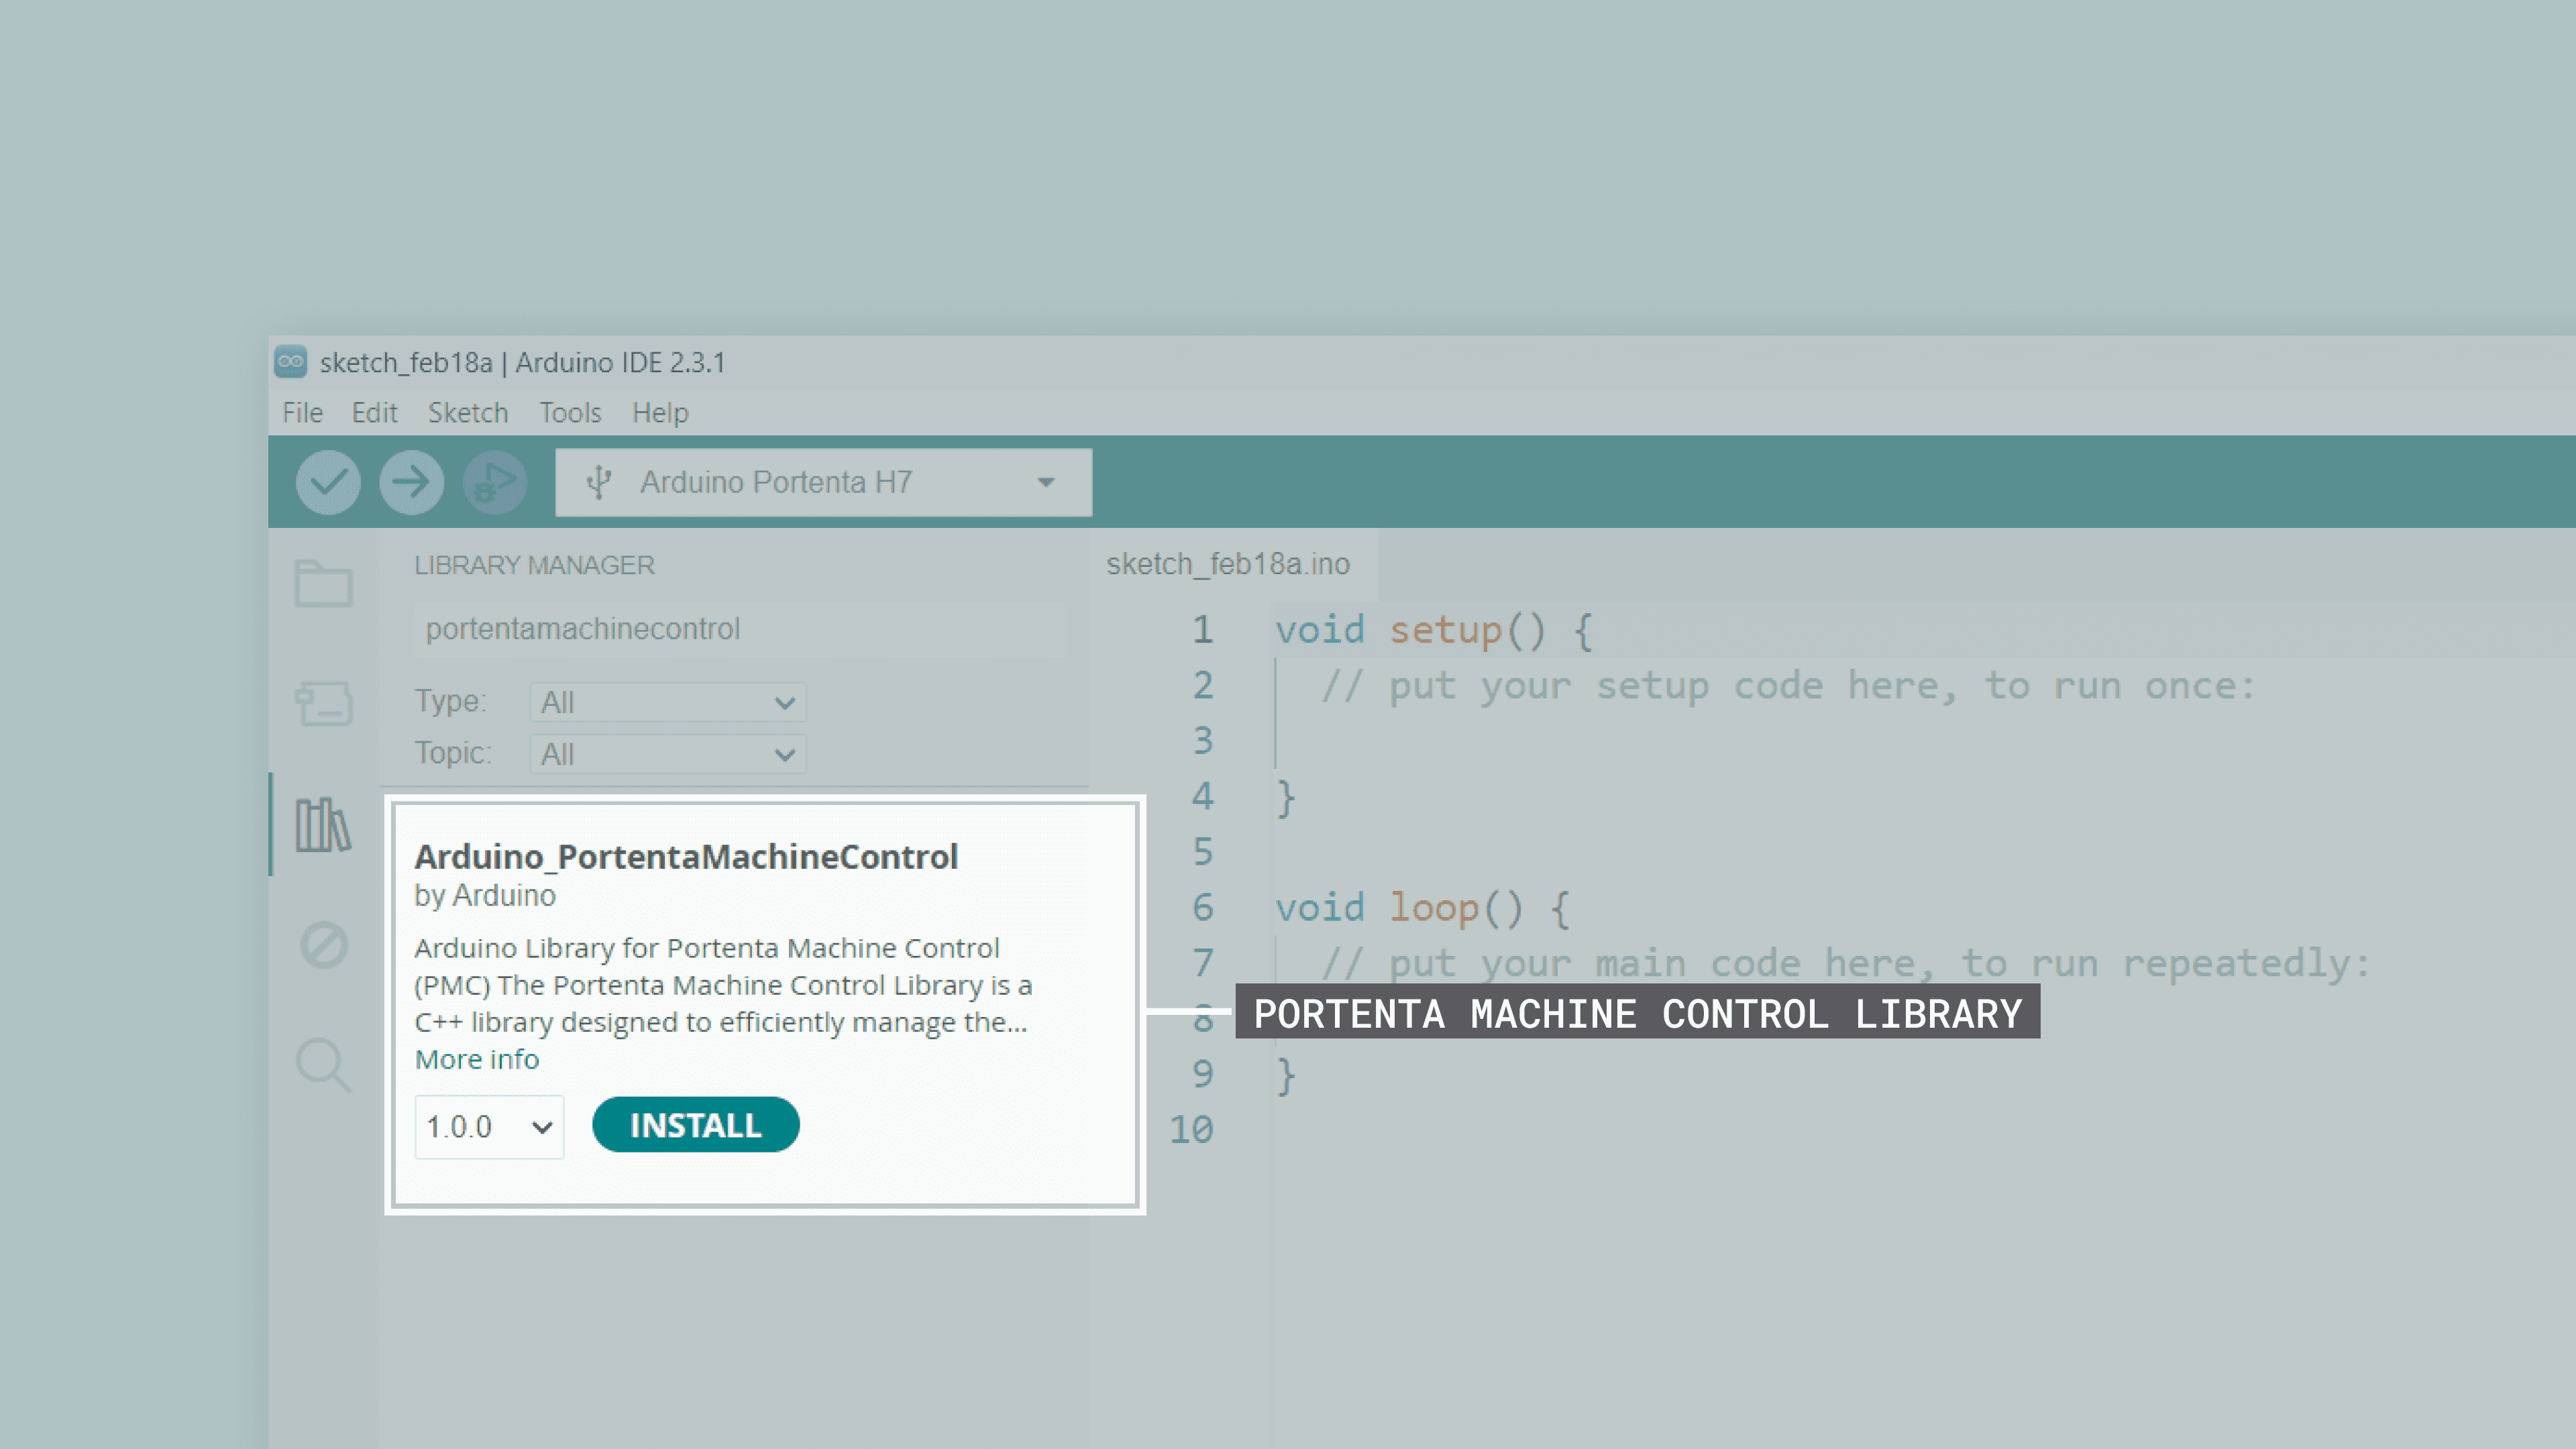
Task: Start Debugging with the debug icon
Action: point(494,482)
